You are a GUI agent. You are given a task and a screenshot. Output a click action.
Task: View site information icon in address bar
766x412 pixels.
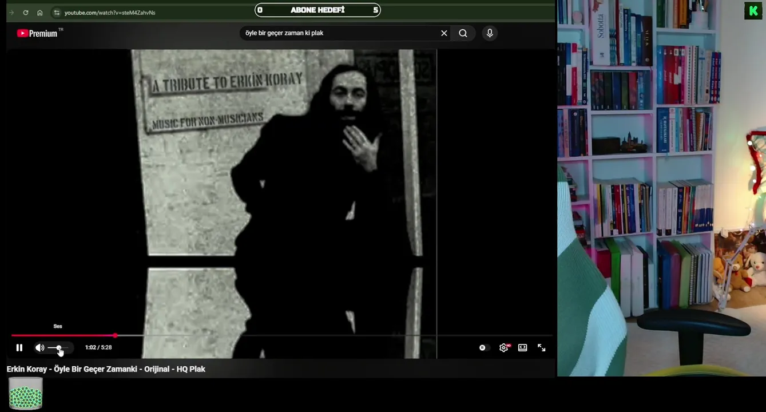click(x=56, y=13)
